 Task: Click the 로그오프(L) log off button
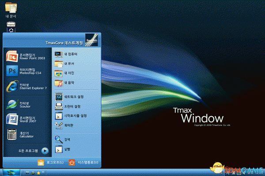50,162
